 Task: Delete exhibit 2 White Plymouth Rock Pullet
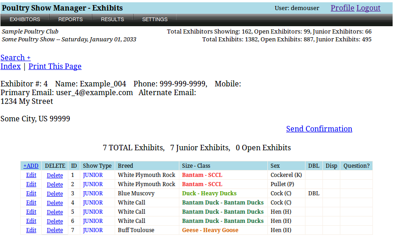(55, 184)
